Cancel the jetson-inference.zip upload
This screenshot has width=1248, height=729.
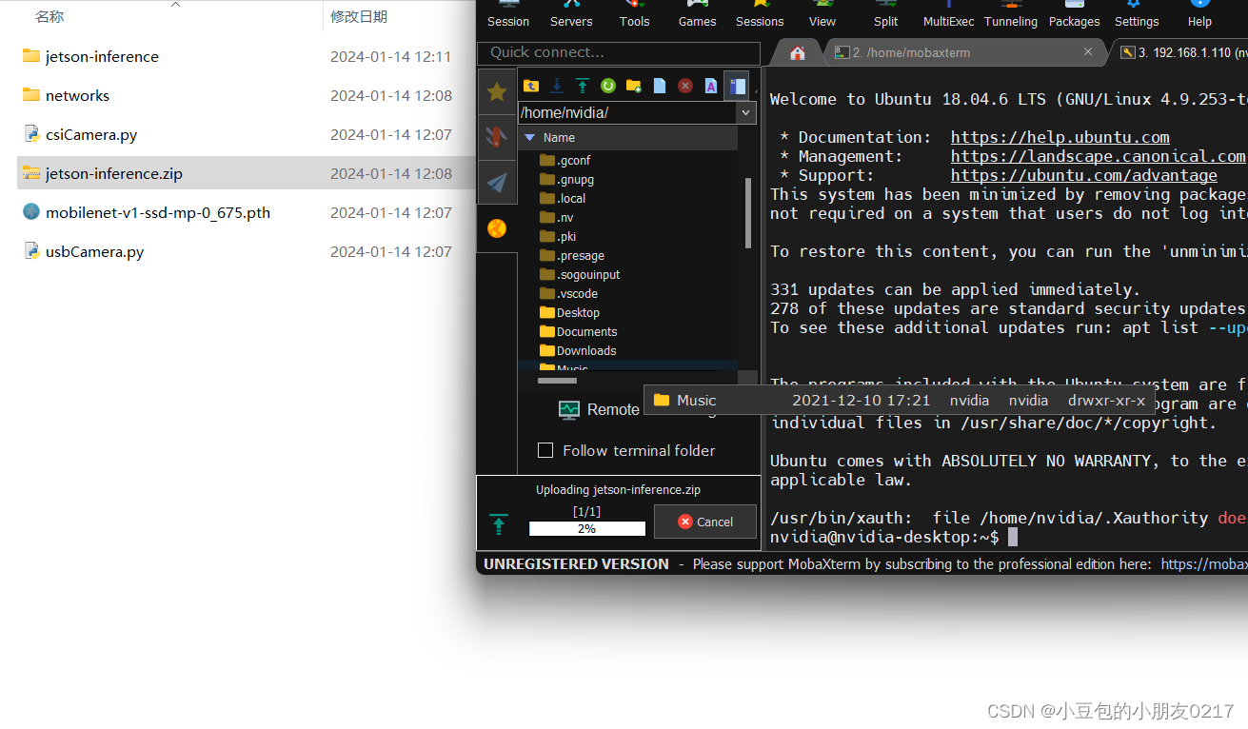[705, 522]
